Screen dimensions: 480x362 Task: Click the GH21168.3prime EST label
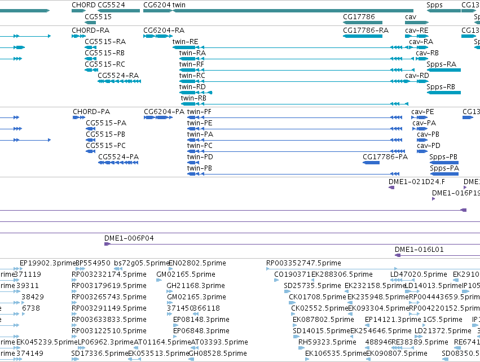(196, 286)
